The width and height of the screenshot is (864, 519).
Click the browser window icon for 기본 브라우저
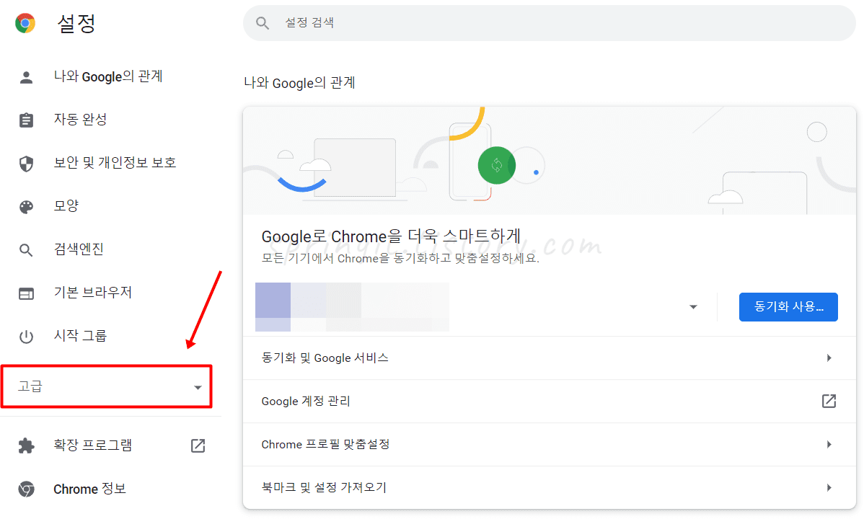coord(26,293)
